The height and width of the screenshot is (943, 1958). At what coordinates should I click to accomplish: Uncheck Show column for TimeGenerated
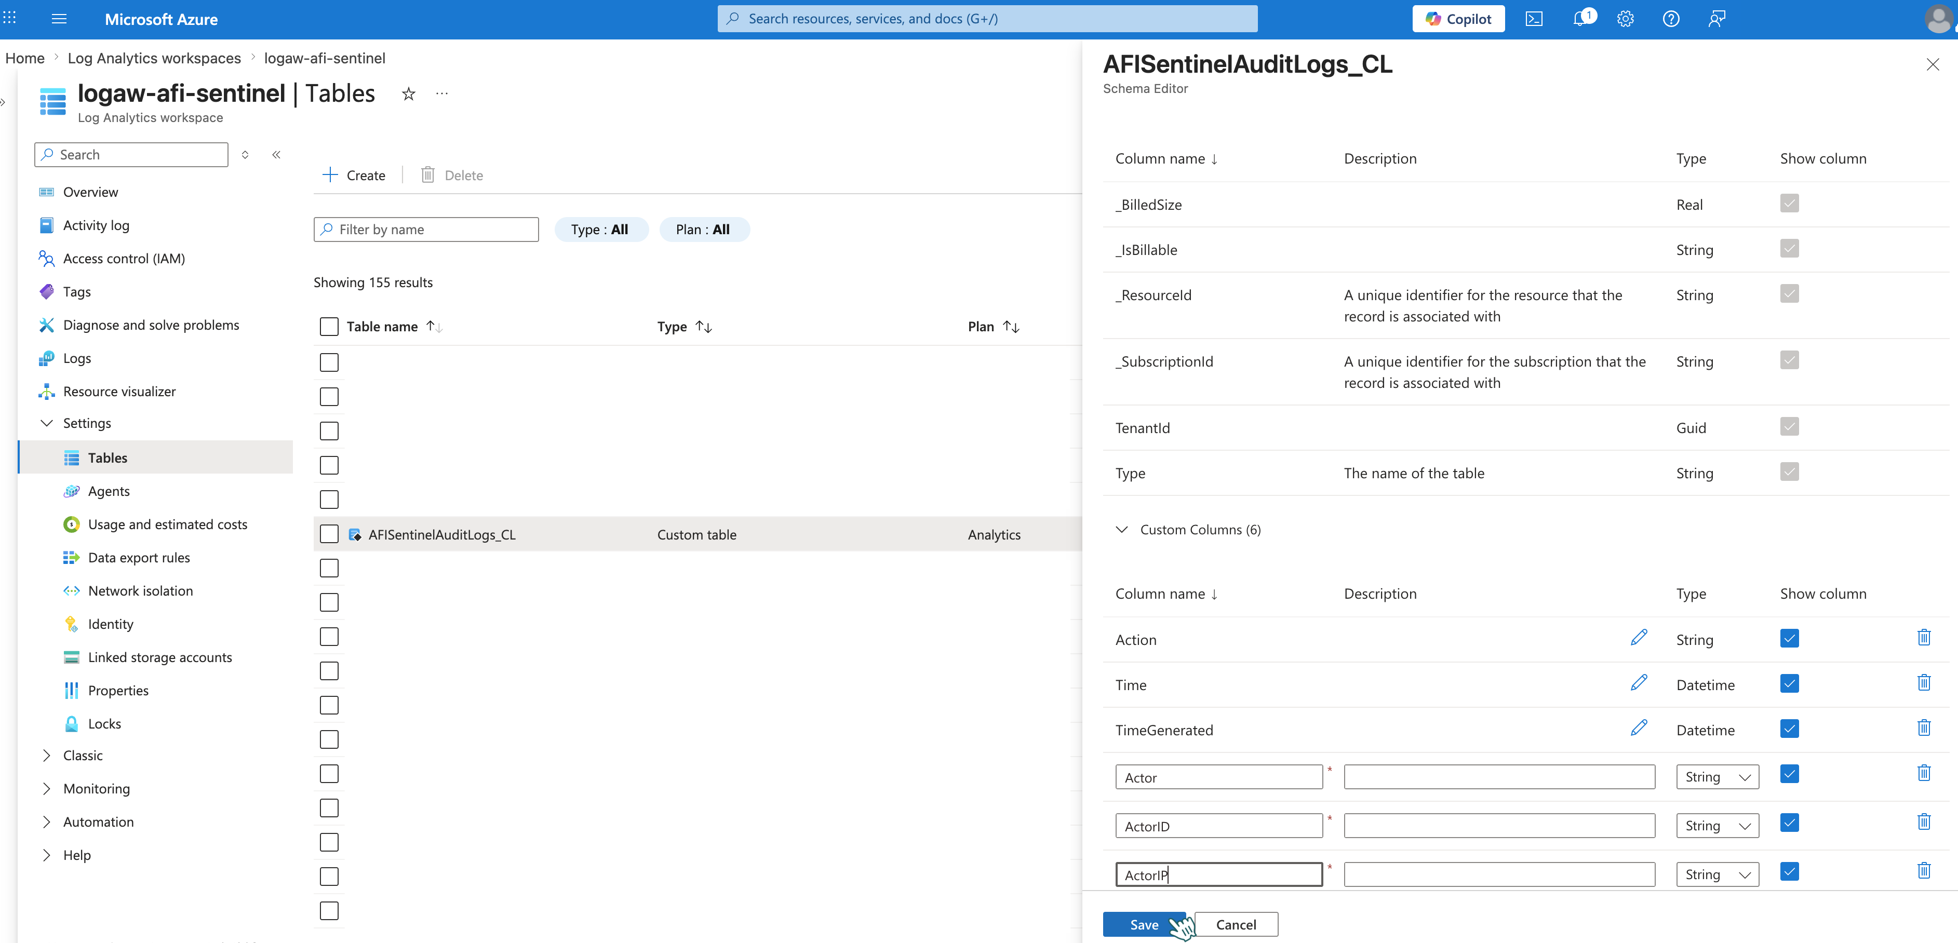coord(1789,729)
